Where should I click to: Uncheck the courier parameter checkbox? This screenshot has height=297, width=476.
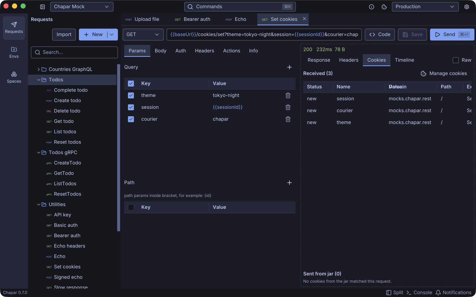tap(131, 119)
